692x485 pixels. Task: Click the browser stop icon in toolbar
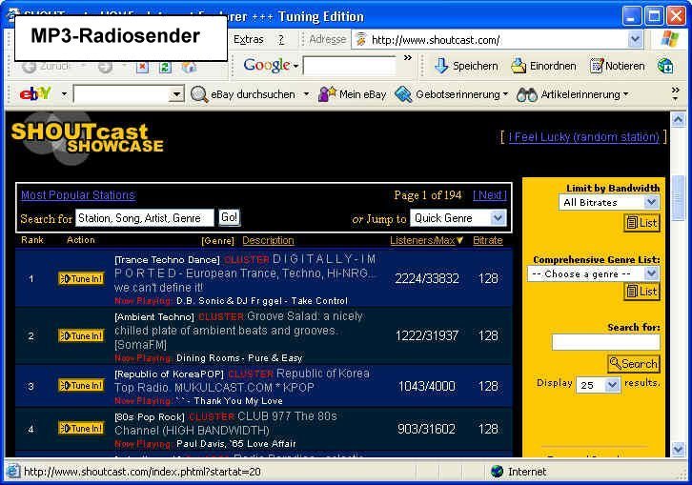(x=142, y=67)
